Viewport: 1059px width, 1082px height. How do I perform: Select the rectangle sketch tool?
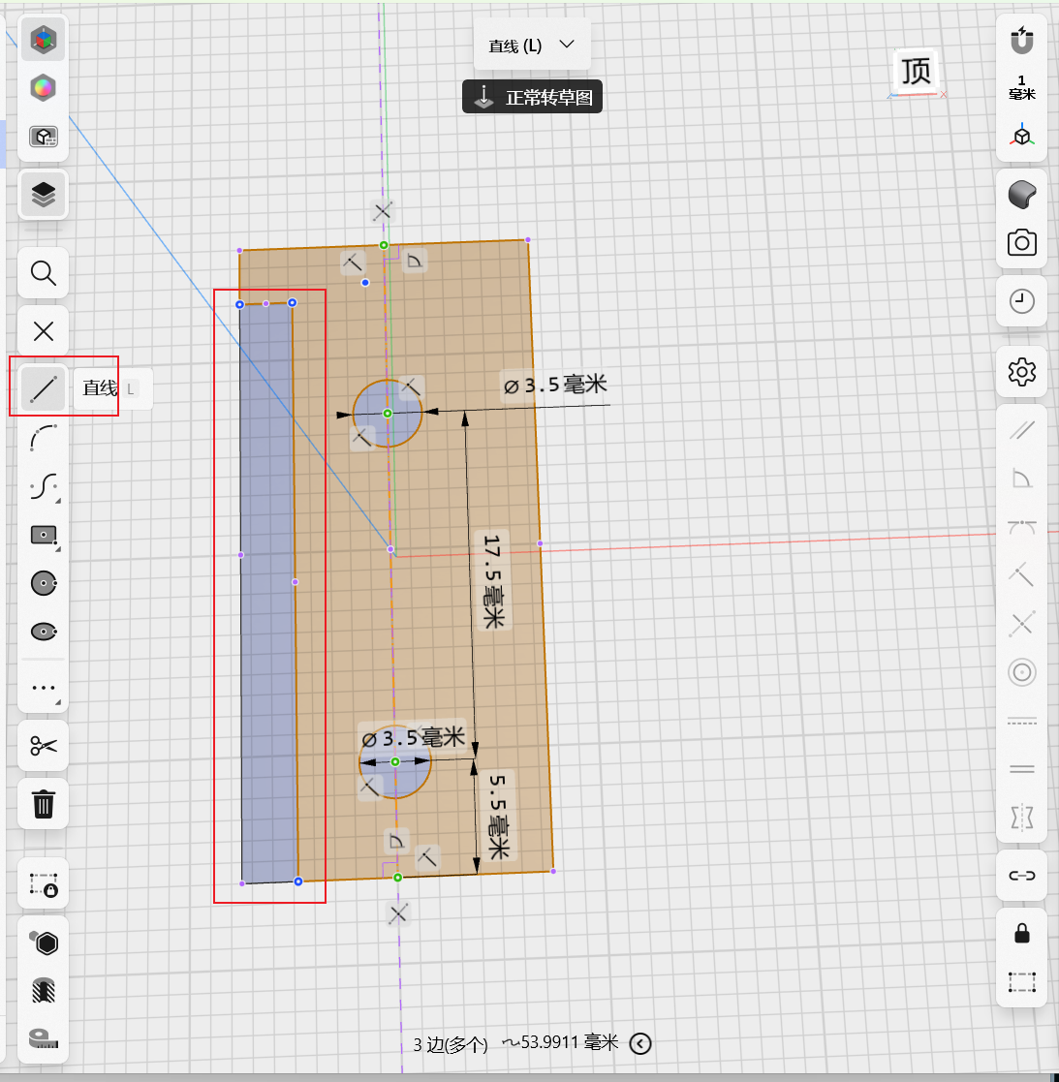(x=45, y=536)
